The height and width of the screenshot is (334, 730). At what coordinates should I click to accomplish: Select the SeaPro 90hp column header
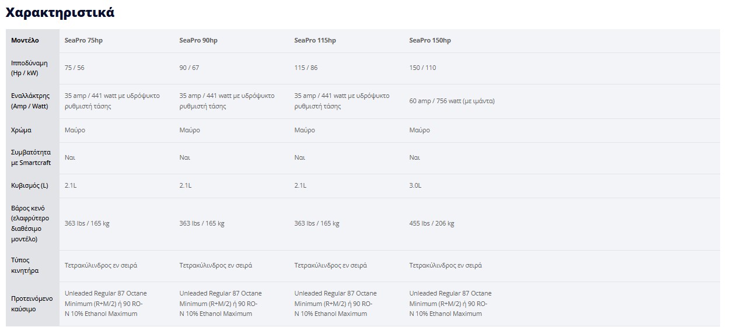click(x=198, y=40)
